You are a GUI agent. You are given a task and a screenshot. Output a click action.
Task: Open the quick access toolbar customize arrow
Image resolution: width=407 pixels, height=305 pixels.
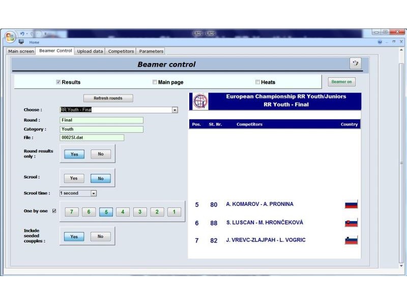pos(45,34)
